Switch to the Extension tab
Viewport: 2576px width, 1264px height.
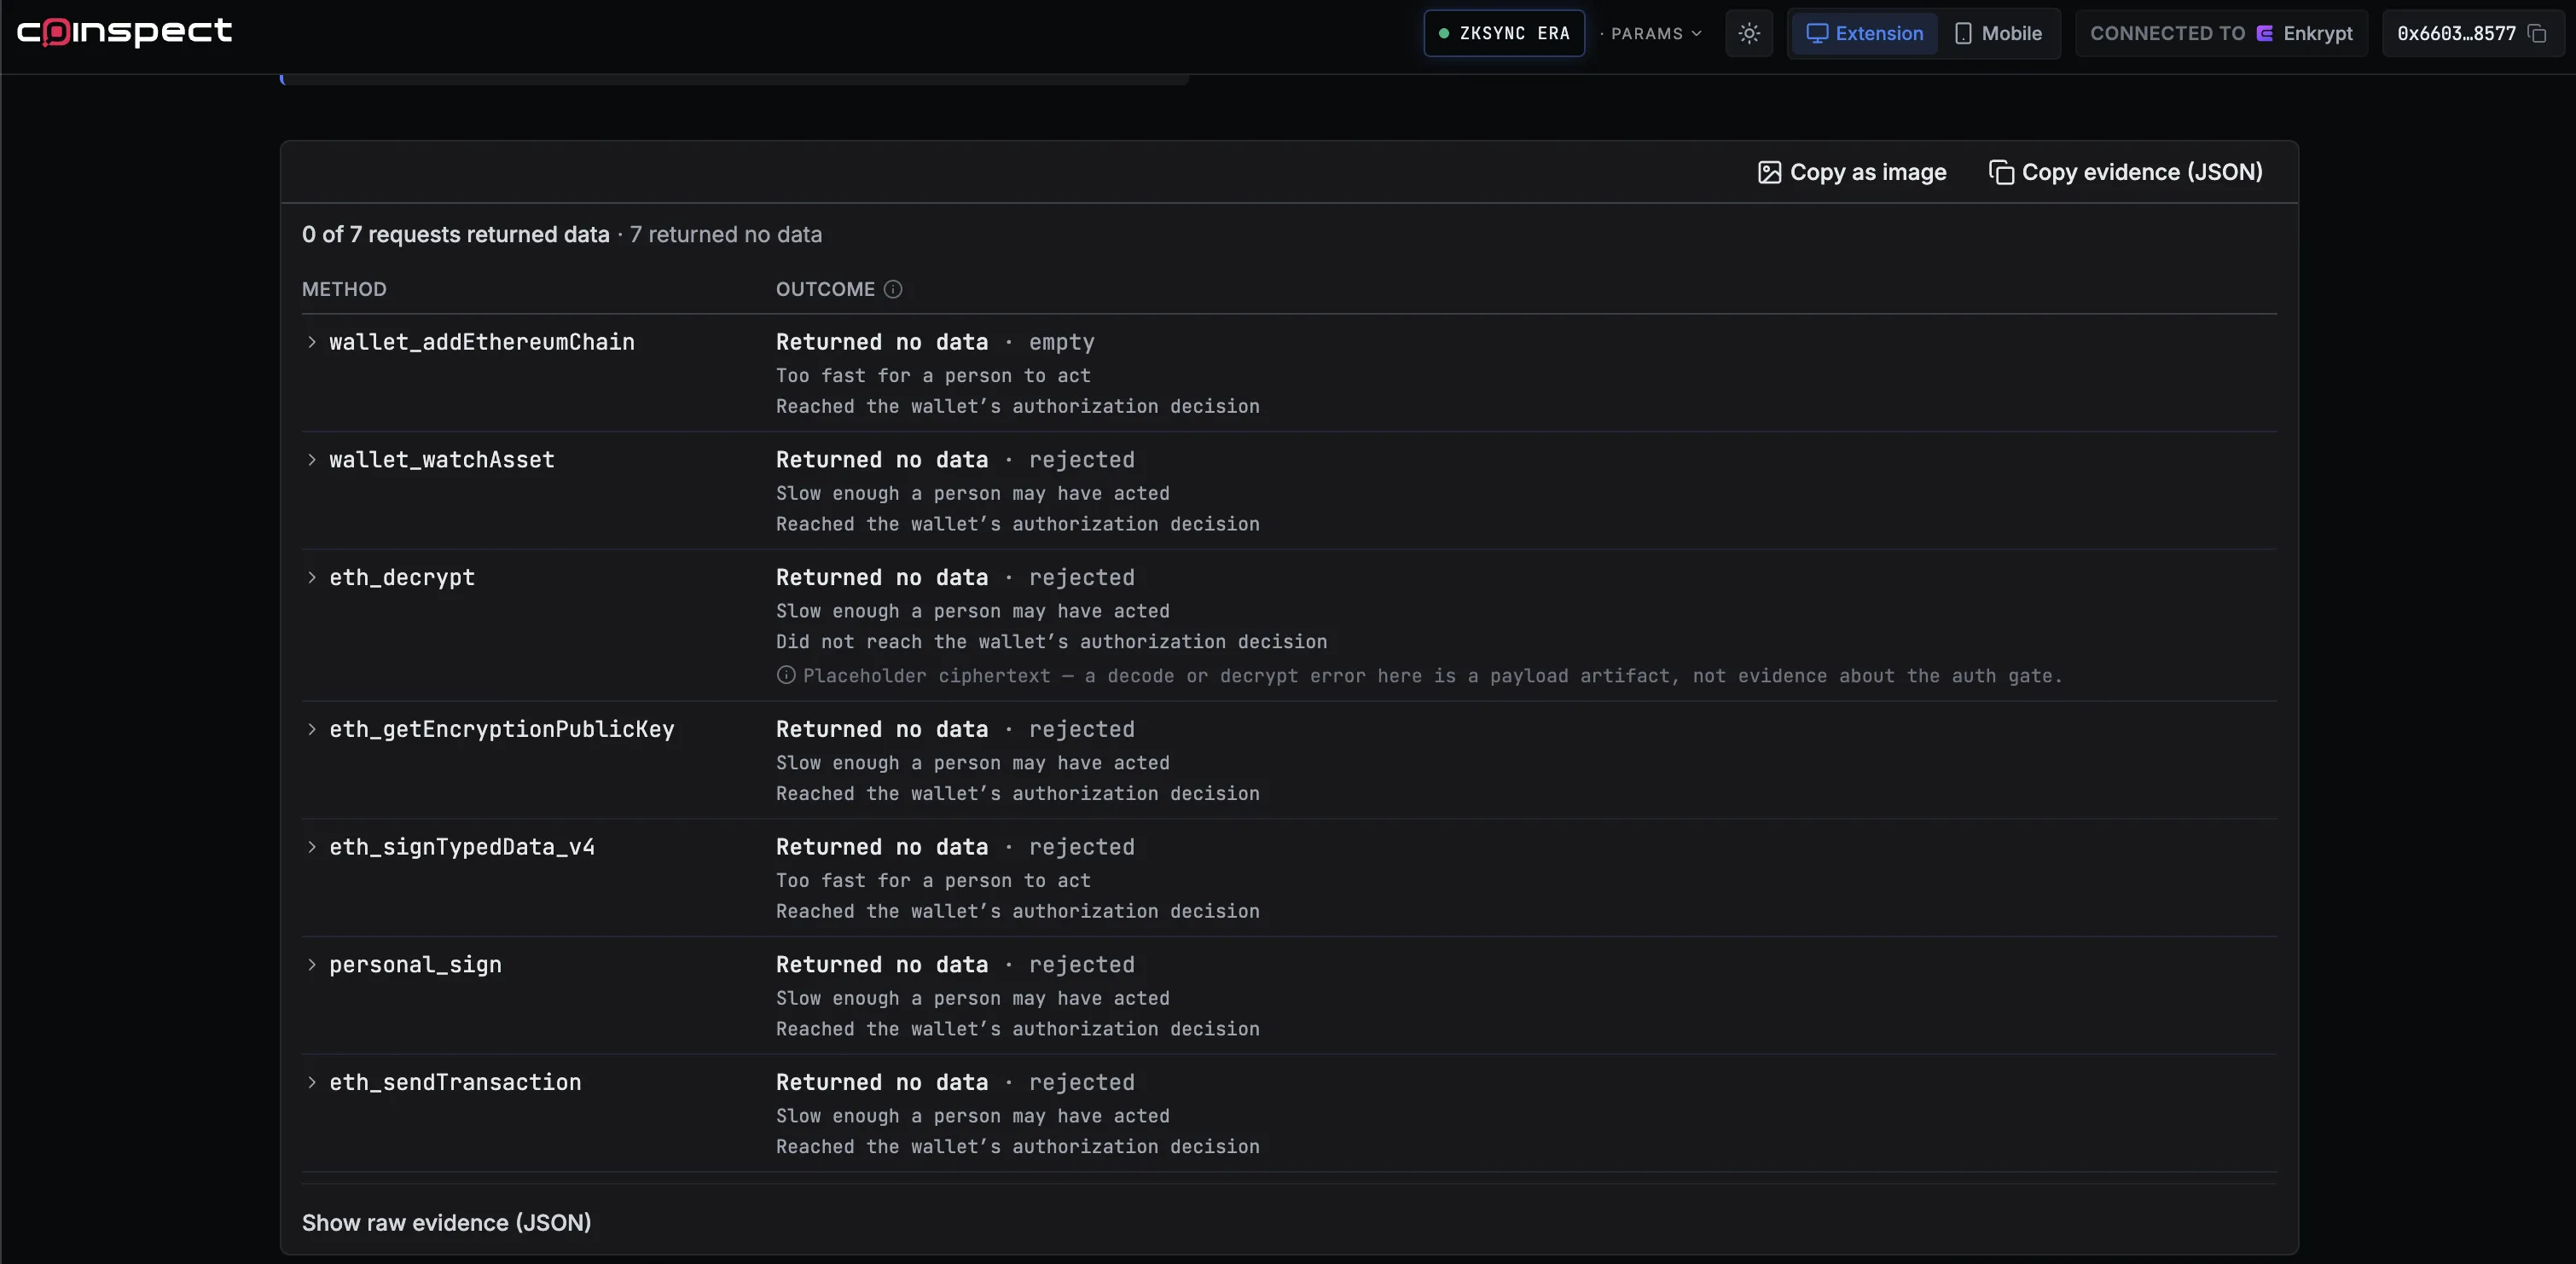click(x=1864, y=33)
